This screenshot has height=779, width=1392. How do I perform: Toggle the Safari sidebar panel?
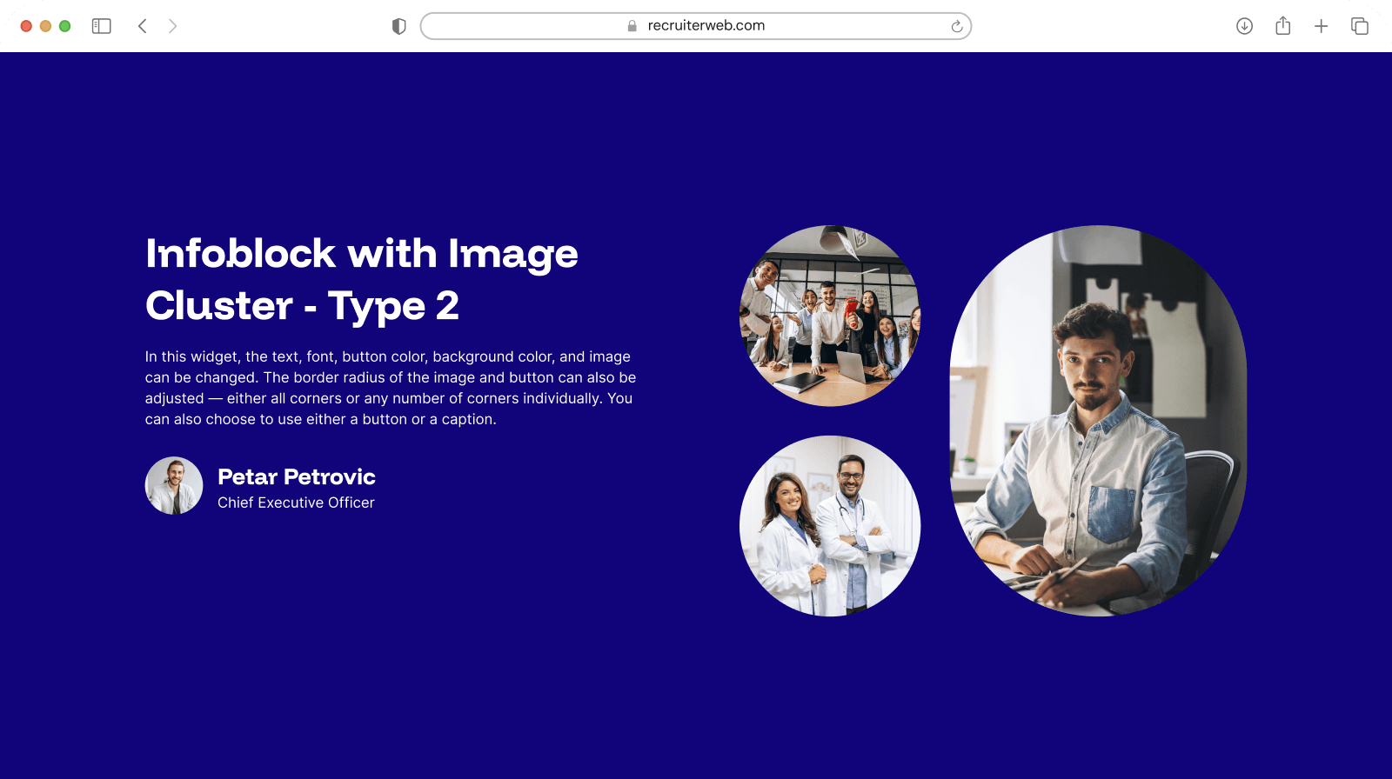click(102, 26)
